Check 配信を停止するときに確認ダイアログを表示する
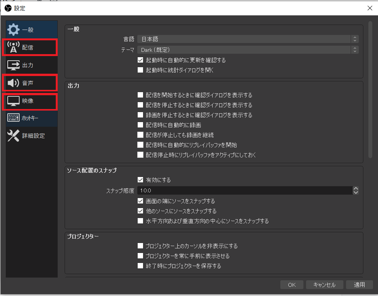This screenshot has height=296, width=378. click(x=140, y=105)
